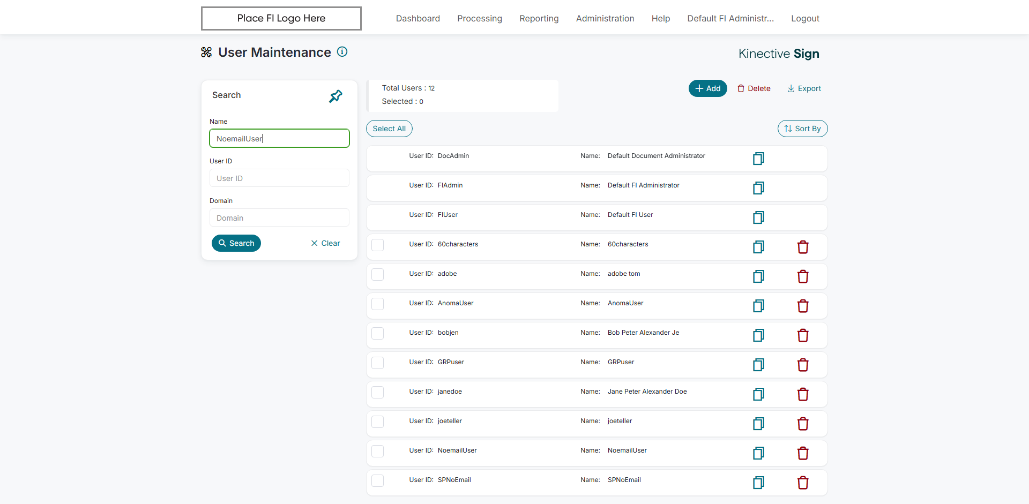Select the bobjen user checkbox

[x=378, y=333]
